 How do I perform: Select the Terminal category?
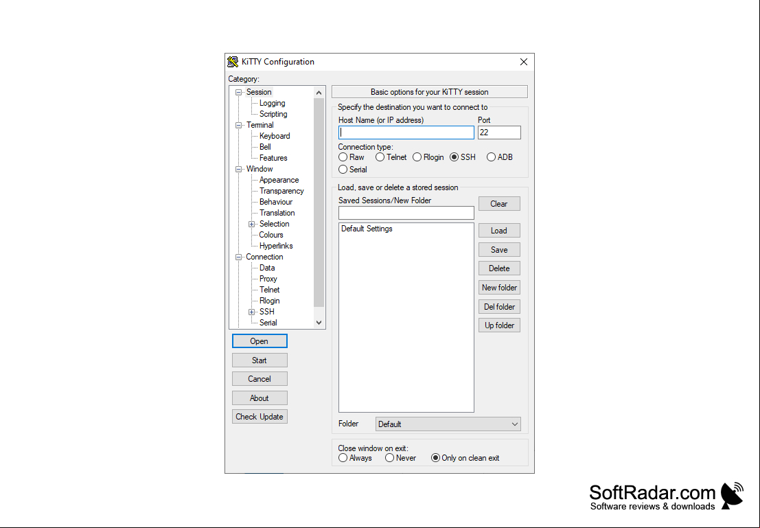[260, 125]
